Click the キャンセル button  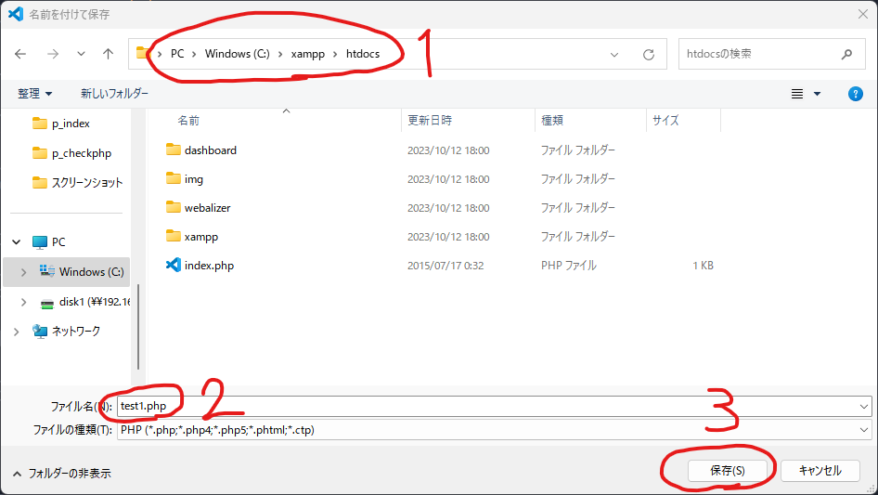point(820,471)
